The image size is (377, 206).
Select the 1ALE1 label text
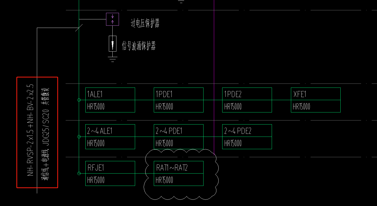pos(95,94)
